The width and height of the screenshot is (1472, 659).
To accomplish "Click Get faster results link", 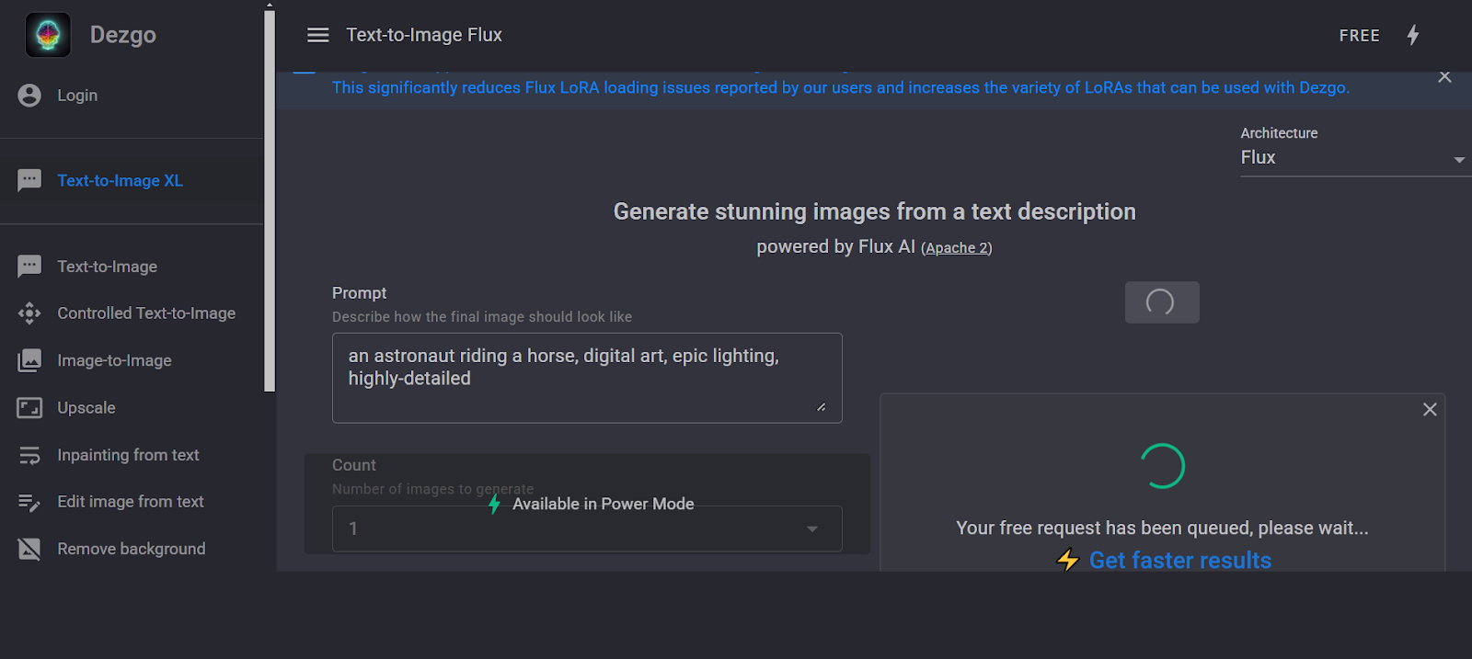I will (1180, 560).
